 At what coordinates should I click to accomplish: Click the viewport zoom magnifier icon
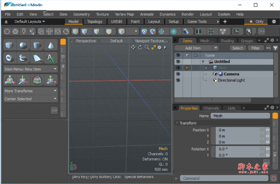147,48
